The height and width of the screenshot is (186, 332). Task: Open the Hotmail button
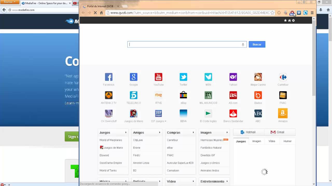[x=248, y=132]
